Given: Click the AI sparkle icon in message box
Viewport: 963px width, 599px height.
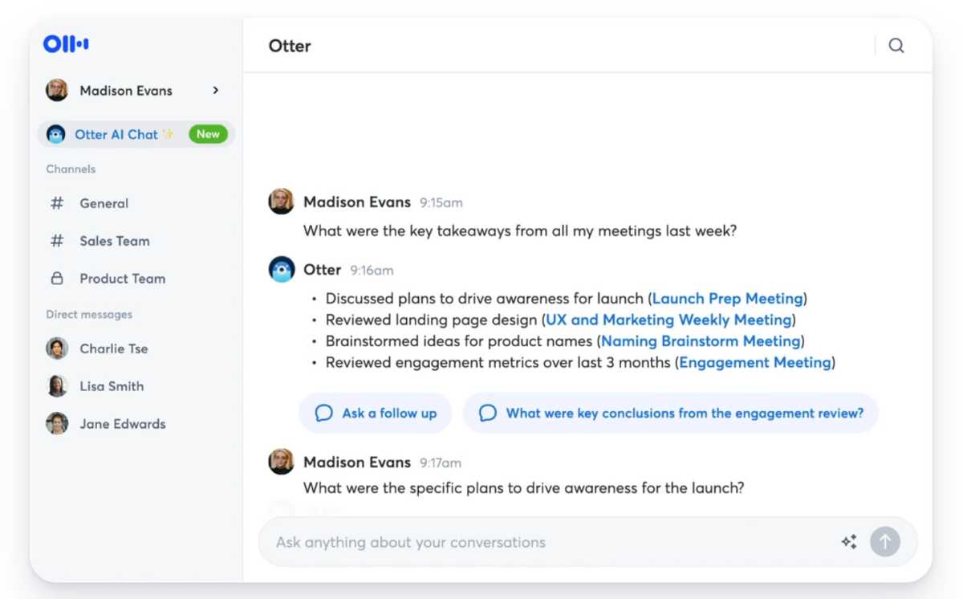Looking at the screenshot, I should [849, 542].
